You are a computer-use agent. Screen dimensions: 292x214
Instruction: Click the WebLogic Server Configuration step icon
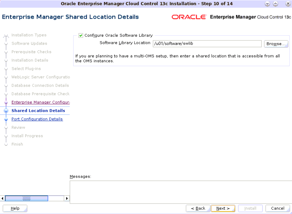[x=6, y=77]
